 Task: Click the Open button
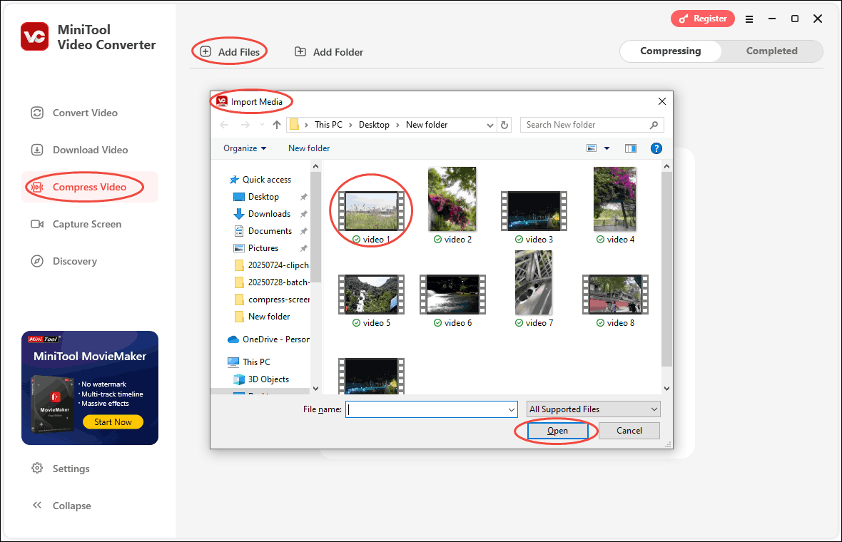(557, 431)
